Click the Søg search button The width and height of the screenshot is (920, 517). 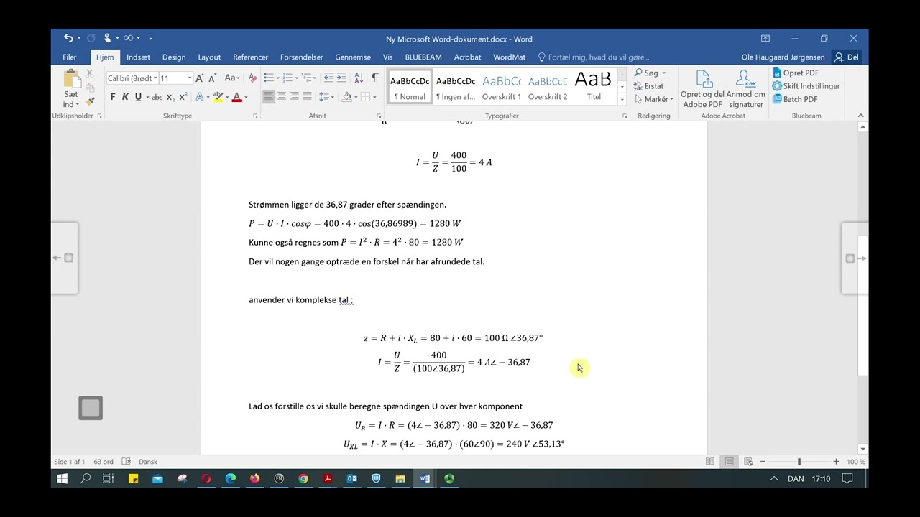pyautogui.click(x=650, y=73)
